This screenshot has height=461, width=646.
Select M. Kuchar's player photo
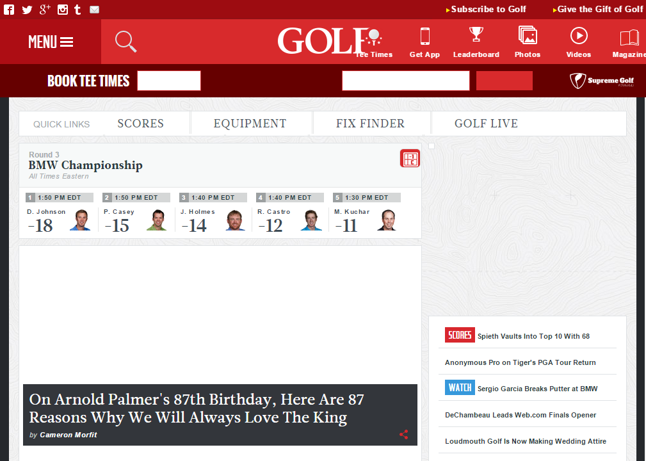point(387,220)
